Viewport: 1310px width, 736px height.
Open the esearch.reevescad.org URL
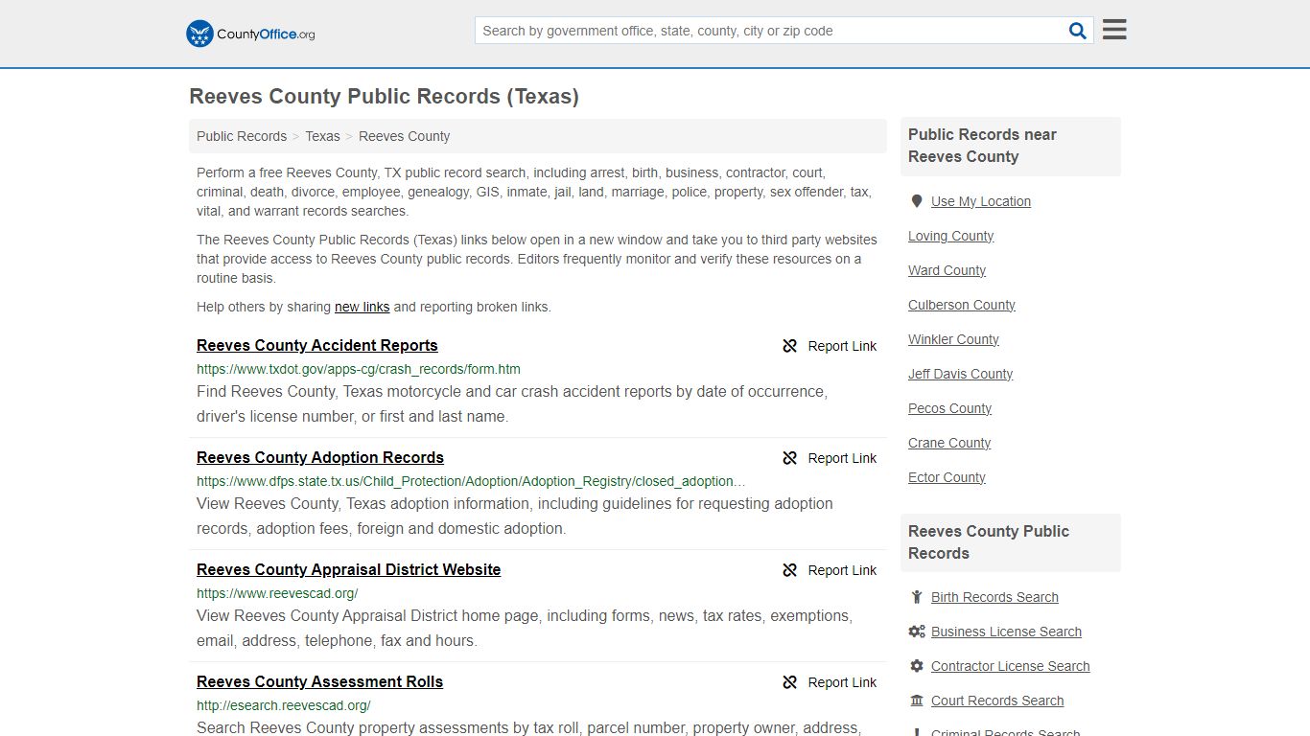tap(284, 705)
